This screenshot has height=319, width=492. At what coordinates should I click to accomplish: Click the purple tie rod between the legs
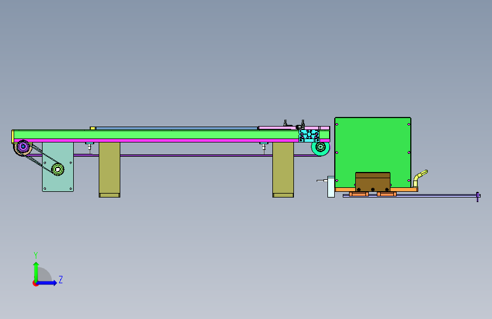[x=196, y=155]
